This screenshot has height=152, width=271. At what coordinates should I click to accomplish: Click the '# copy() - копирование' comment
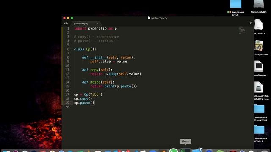point(96,37)
